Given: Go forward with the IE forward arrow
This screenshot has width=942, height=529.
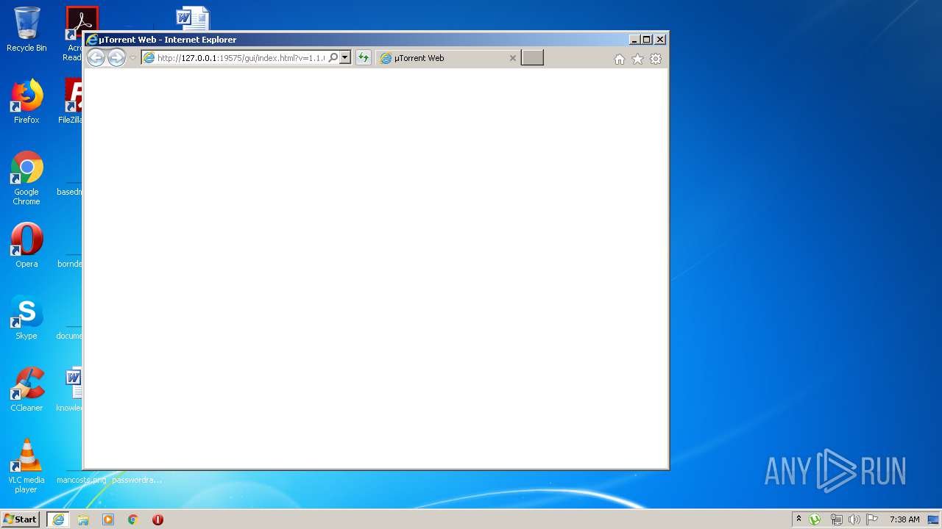Looking at the screenshot, I should point(116,58).
